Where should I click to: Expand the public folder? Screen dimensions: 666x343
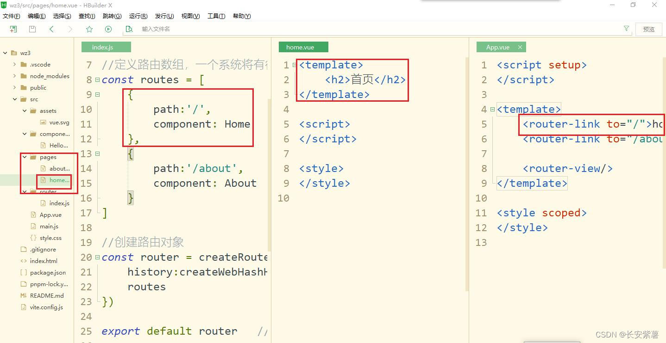point(14,88)
